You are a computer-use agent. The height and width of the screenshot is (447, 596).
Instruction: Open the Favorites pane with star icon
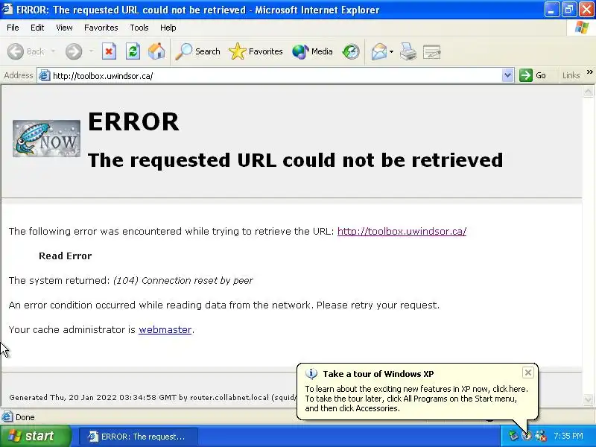[x=256, y=51]
